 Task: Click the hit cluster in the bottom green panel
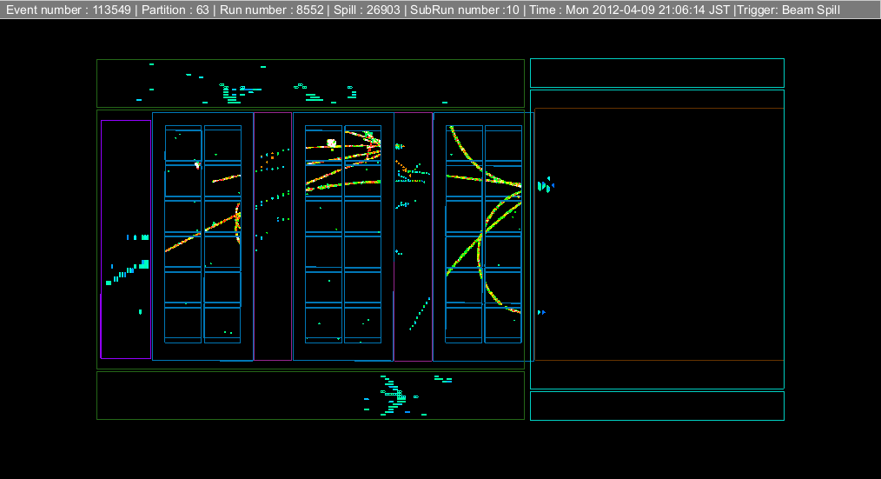tap(394, 394)
